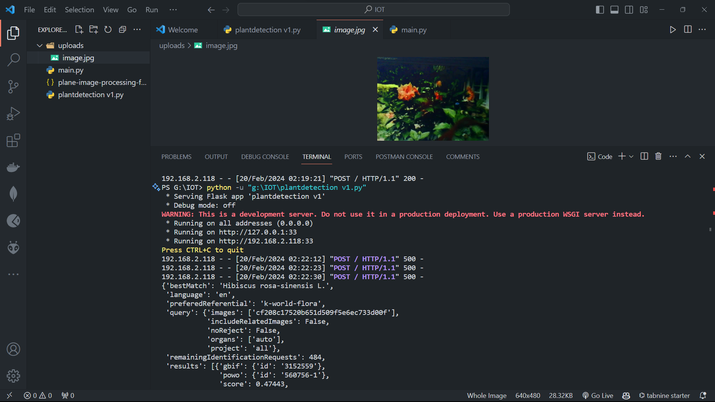
Task: Click the uploads breadcrumb
Action: point(172,45)
